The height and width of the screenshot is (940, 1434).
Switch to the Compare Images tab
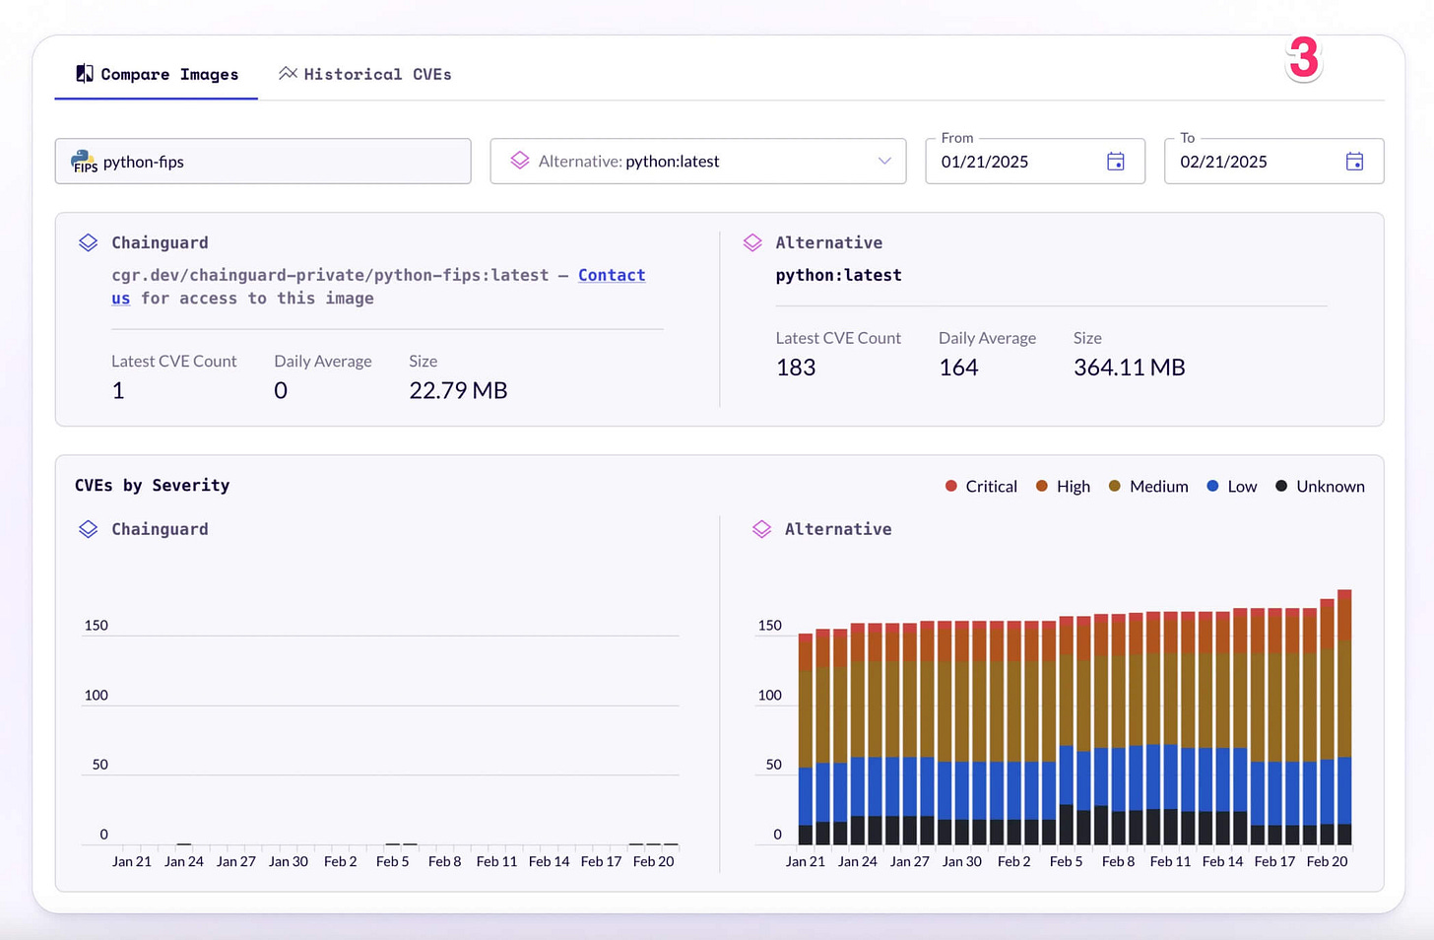click(x=157, y=74)
